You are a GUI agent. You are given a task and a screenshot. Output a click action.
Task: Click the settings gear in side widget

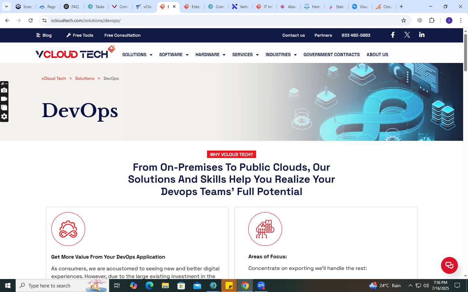pos(4,116)
